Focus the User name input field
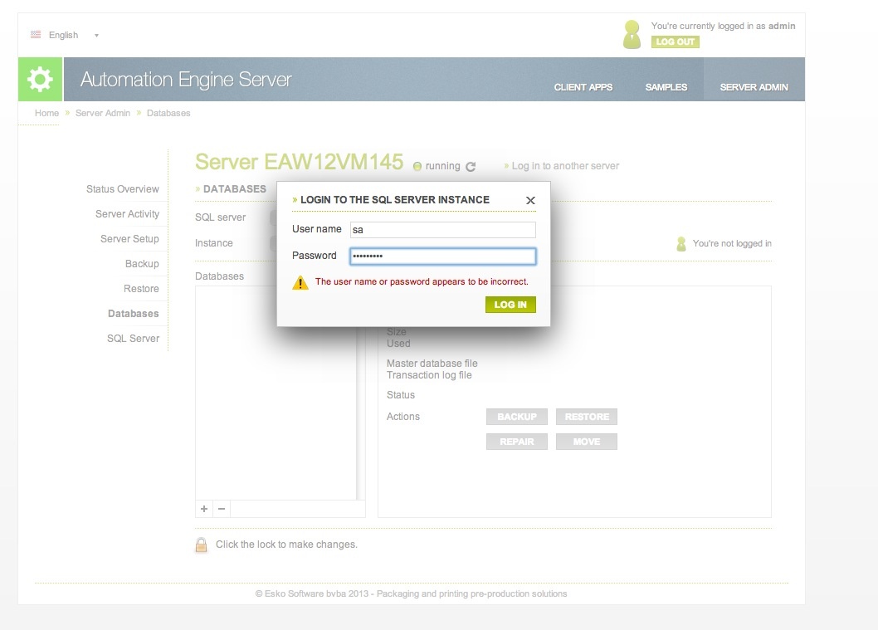Viewport: 878px width, 630px height. pos(441,230)
